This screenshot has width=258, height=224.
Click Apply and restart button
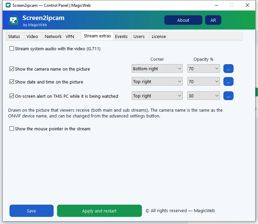click(x=99, y=211)
